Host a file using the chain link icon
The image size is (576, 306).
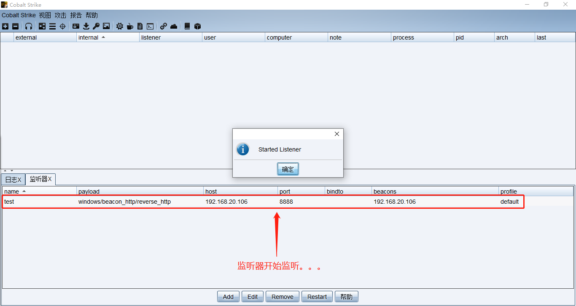pos(164,26)
